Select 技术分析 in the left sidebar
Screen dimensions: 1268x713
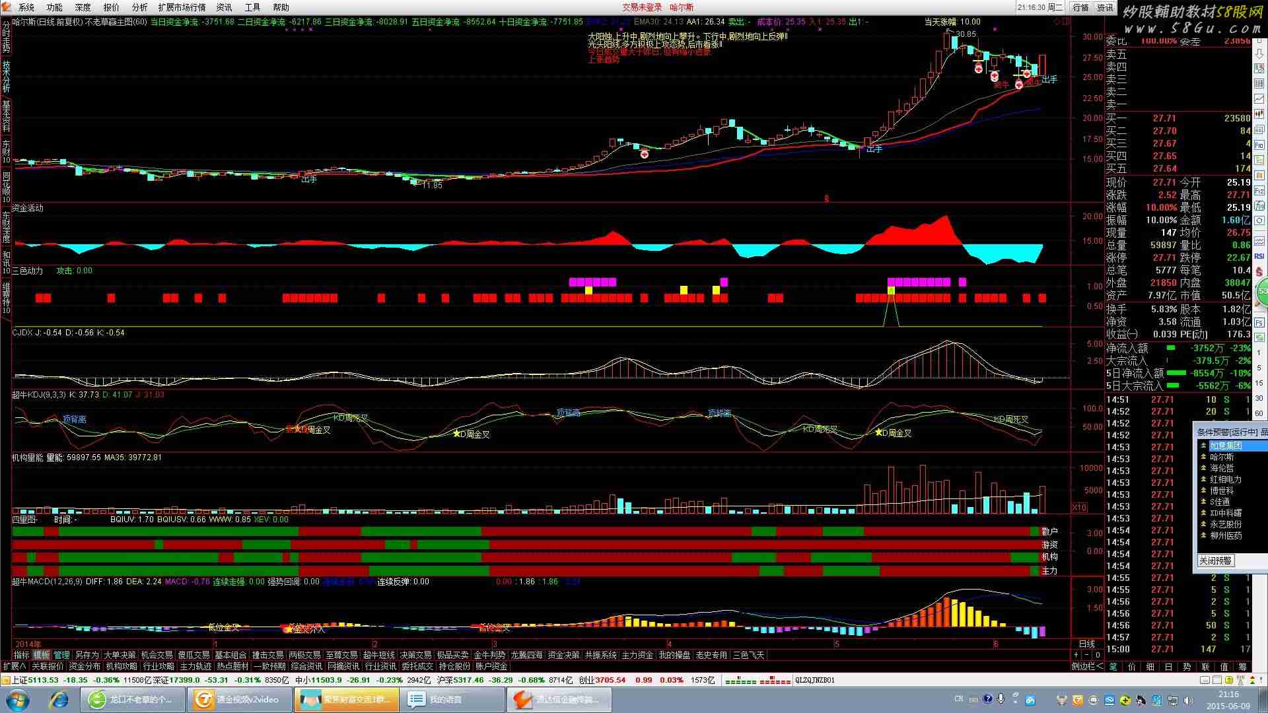point(6,76)
